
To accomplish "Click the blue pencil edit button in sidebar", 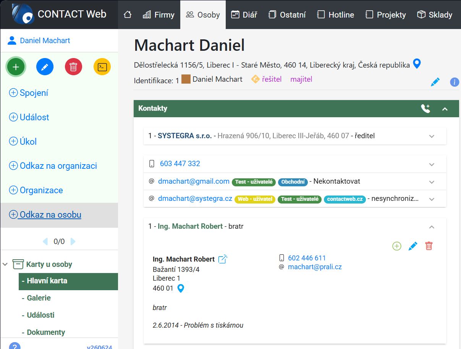I will [x=45, y=67].
